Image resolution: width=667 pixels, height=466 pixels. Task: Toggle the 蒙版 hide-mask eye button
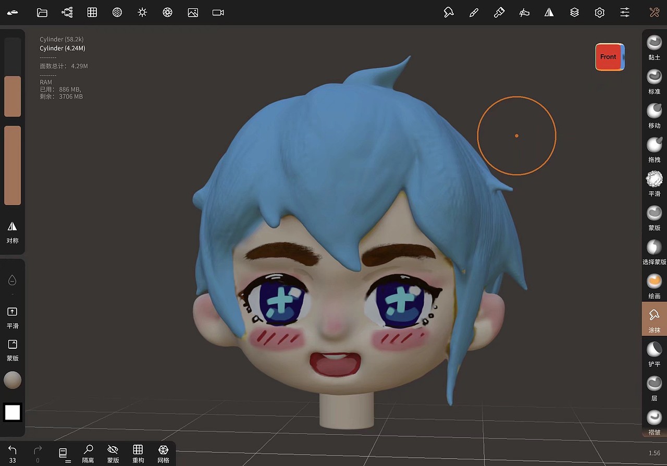point(113,453)
